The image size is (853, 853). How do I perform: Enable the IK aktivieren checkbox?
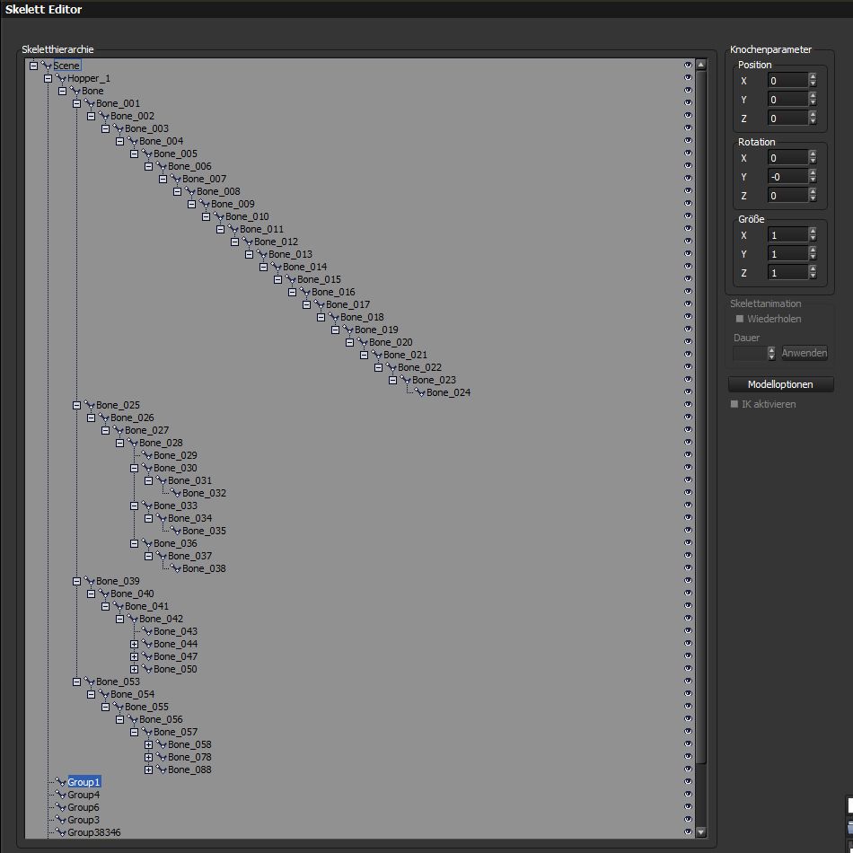coord(734,404)
